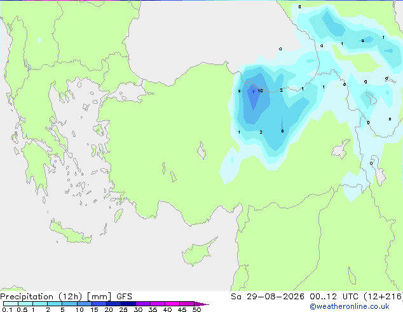Click the 25–30 mm legend color swatch
Image resolution: width=403 pixels, height=312 pixels.
pyautogui.click(x=128, y=304)
